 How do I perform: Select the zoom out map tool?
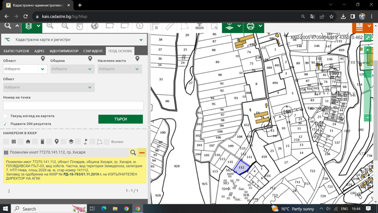(x=65, y=26)
